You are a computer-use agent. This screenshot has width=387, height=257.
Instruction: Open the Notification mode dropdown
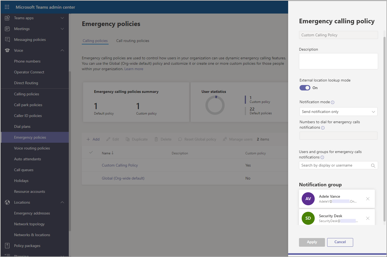coord(338,112)
